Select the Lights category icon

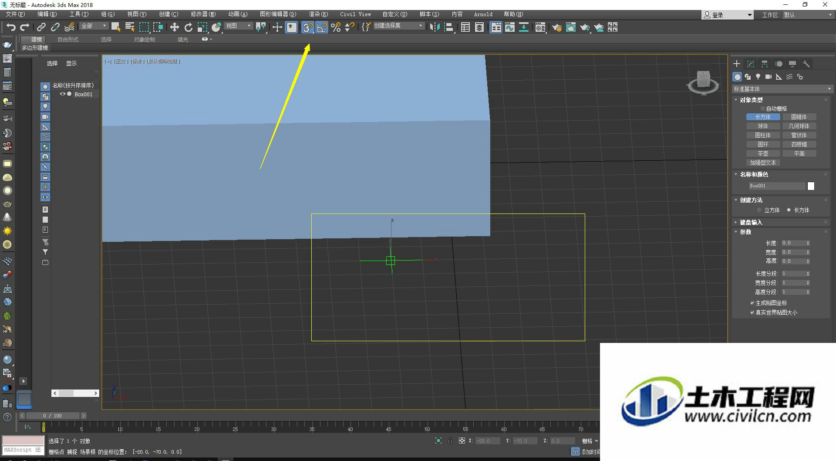pos(758,77)
